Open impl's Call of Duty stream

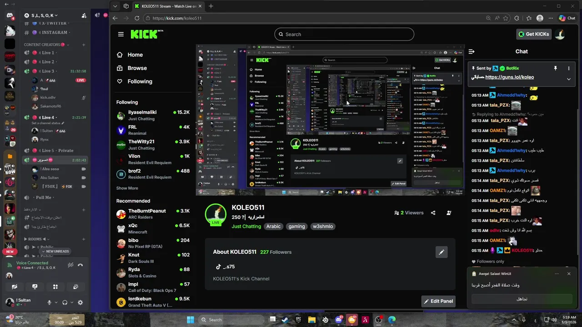coord(153,287)
